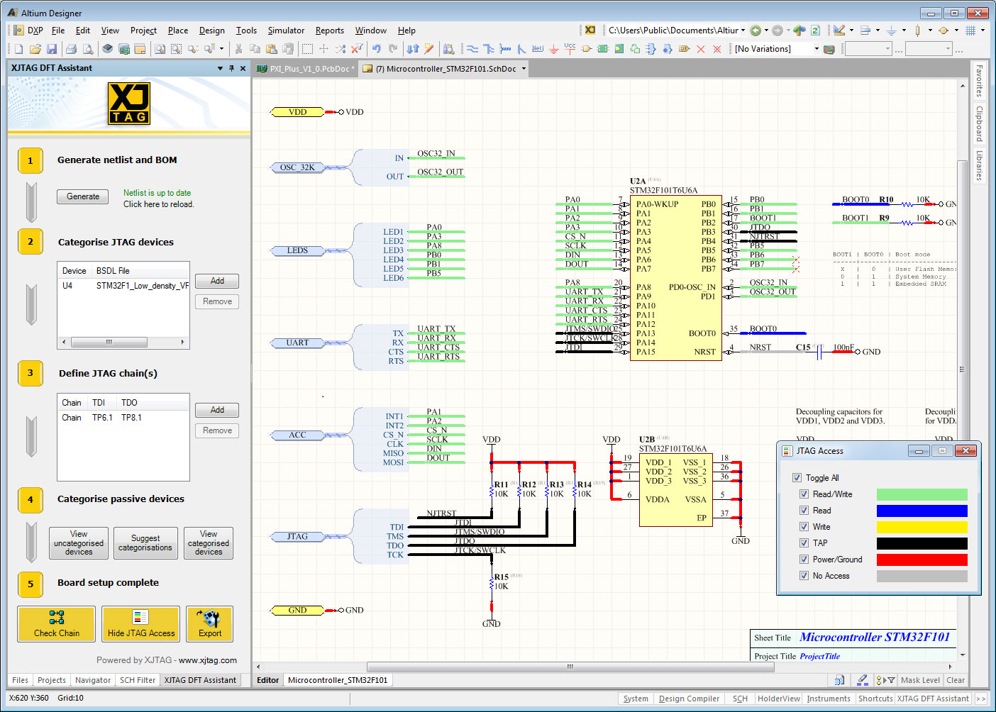Open the Design menu
Screen dimensions: 996x712
click(x=211, y=30)
